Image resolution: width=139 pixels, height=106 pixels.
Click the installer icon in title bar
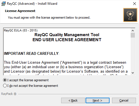tap(3, 4)
